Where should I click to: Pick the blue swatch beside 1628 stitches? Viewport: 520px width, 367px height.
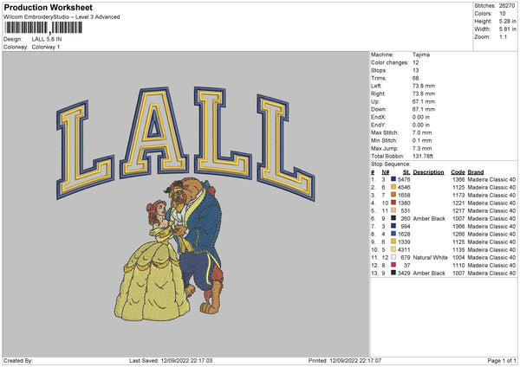click(x=393, y=234)
